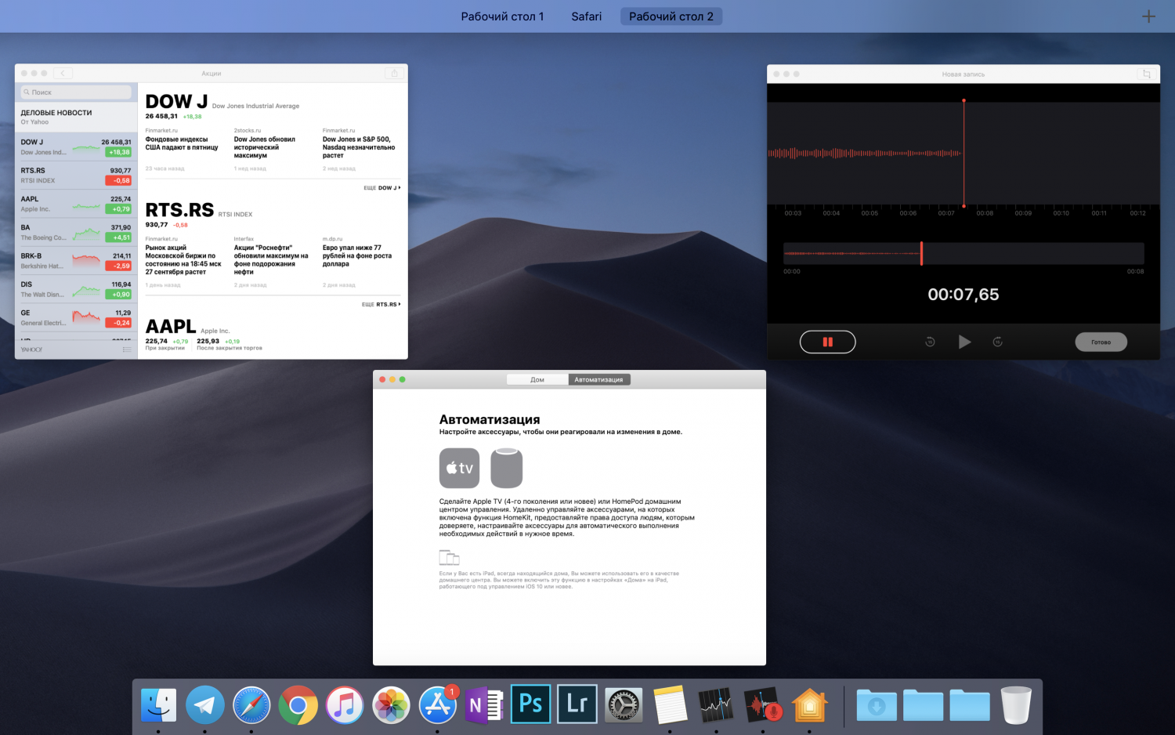
Task: Toggle AAPL +0,79 change badge
Action: [x=119, y=209]
